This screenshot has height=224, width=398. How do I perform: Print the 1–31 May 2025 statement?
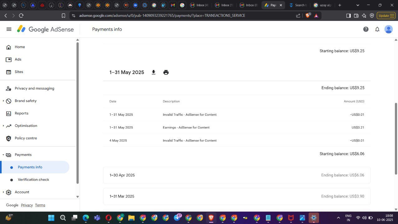(x=166, y=72)
